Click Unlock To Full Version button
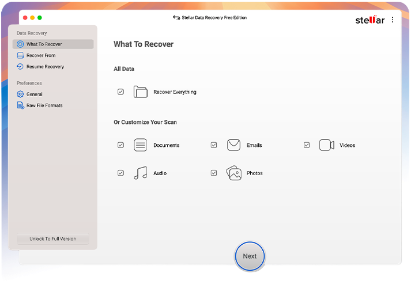This screenshot has width=411, height=288. [x=52, y=238]
